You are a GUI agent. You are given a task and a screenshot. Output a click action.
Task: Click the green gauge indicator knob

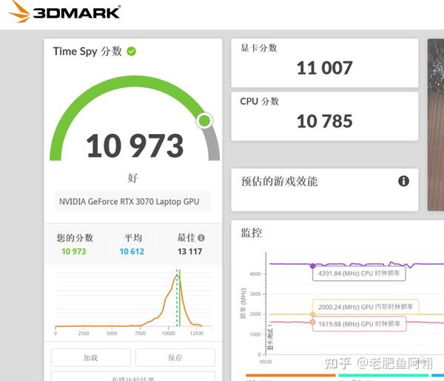204,121
